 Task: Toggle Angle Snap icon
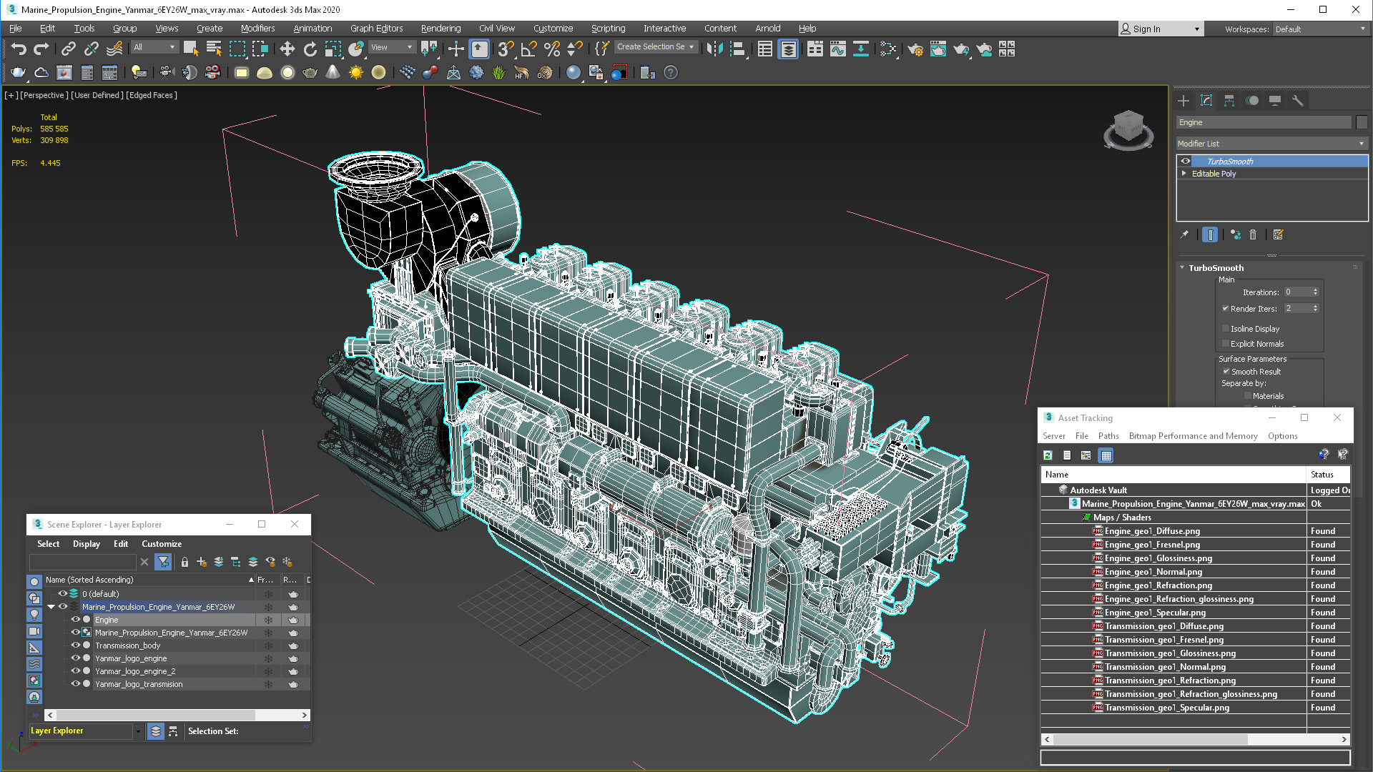coord(528,49)
